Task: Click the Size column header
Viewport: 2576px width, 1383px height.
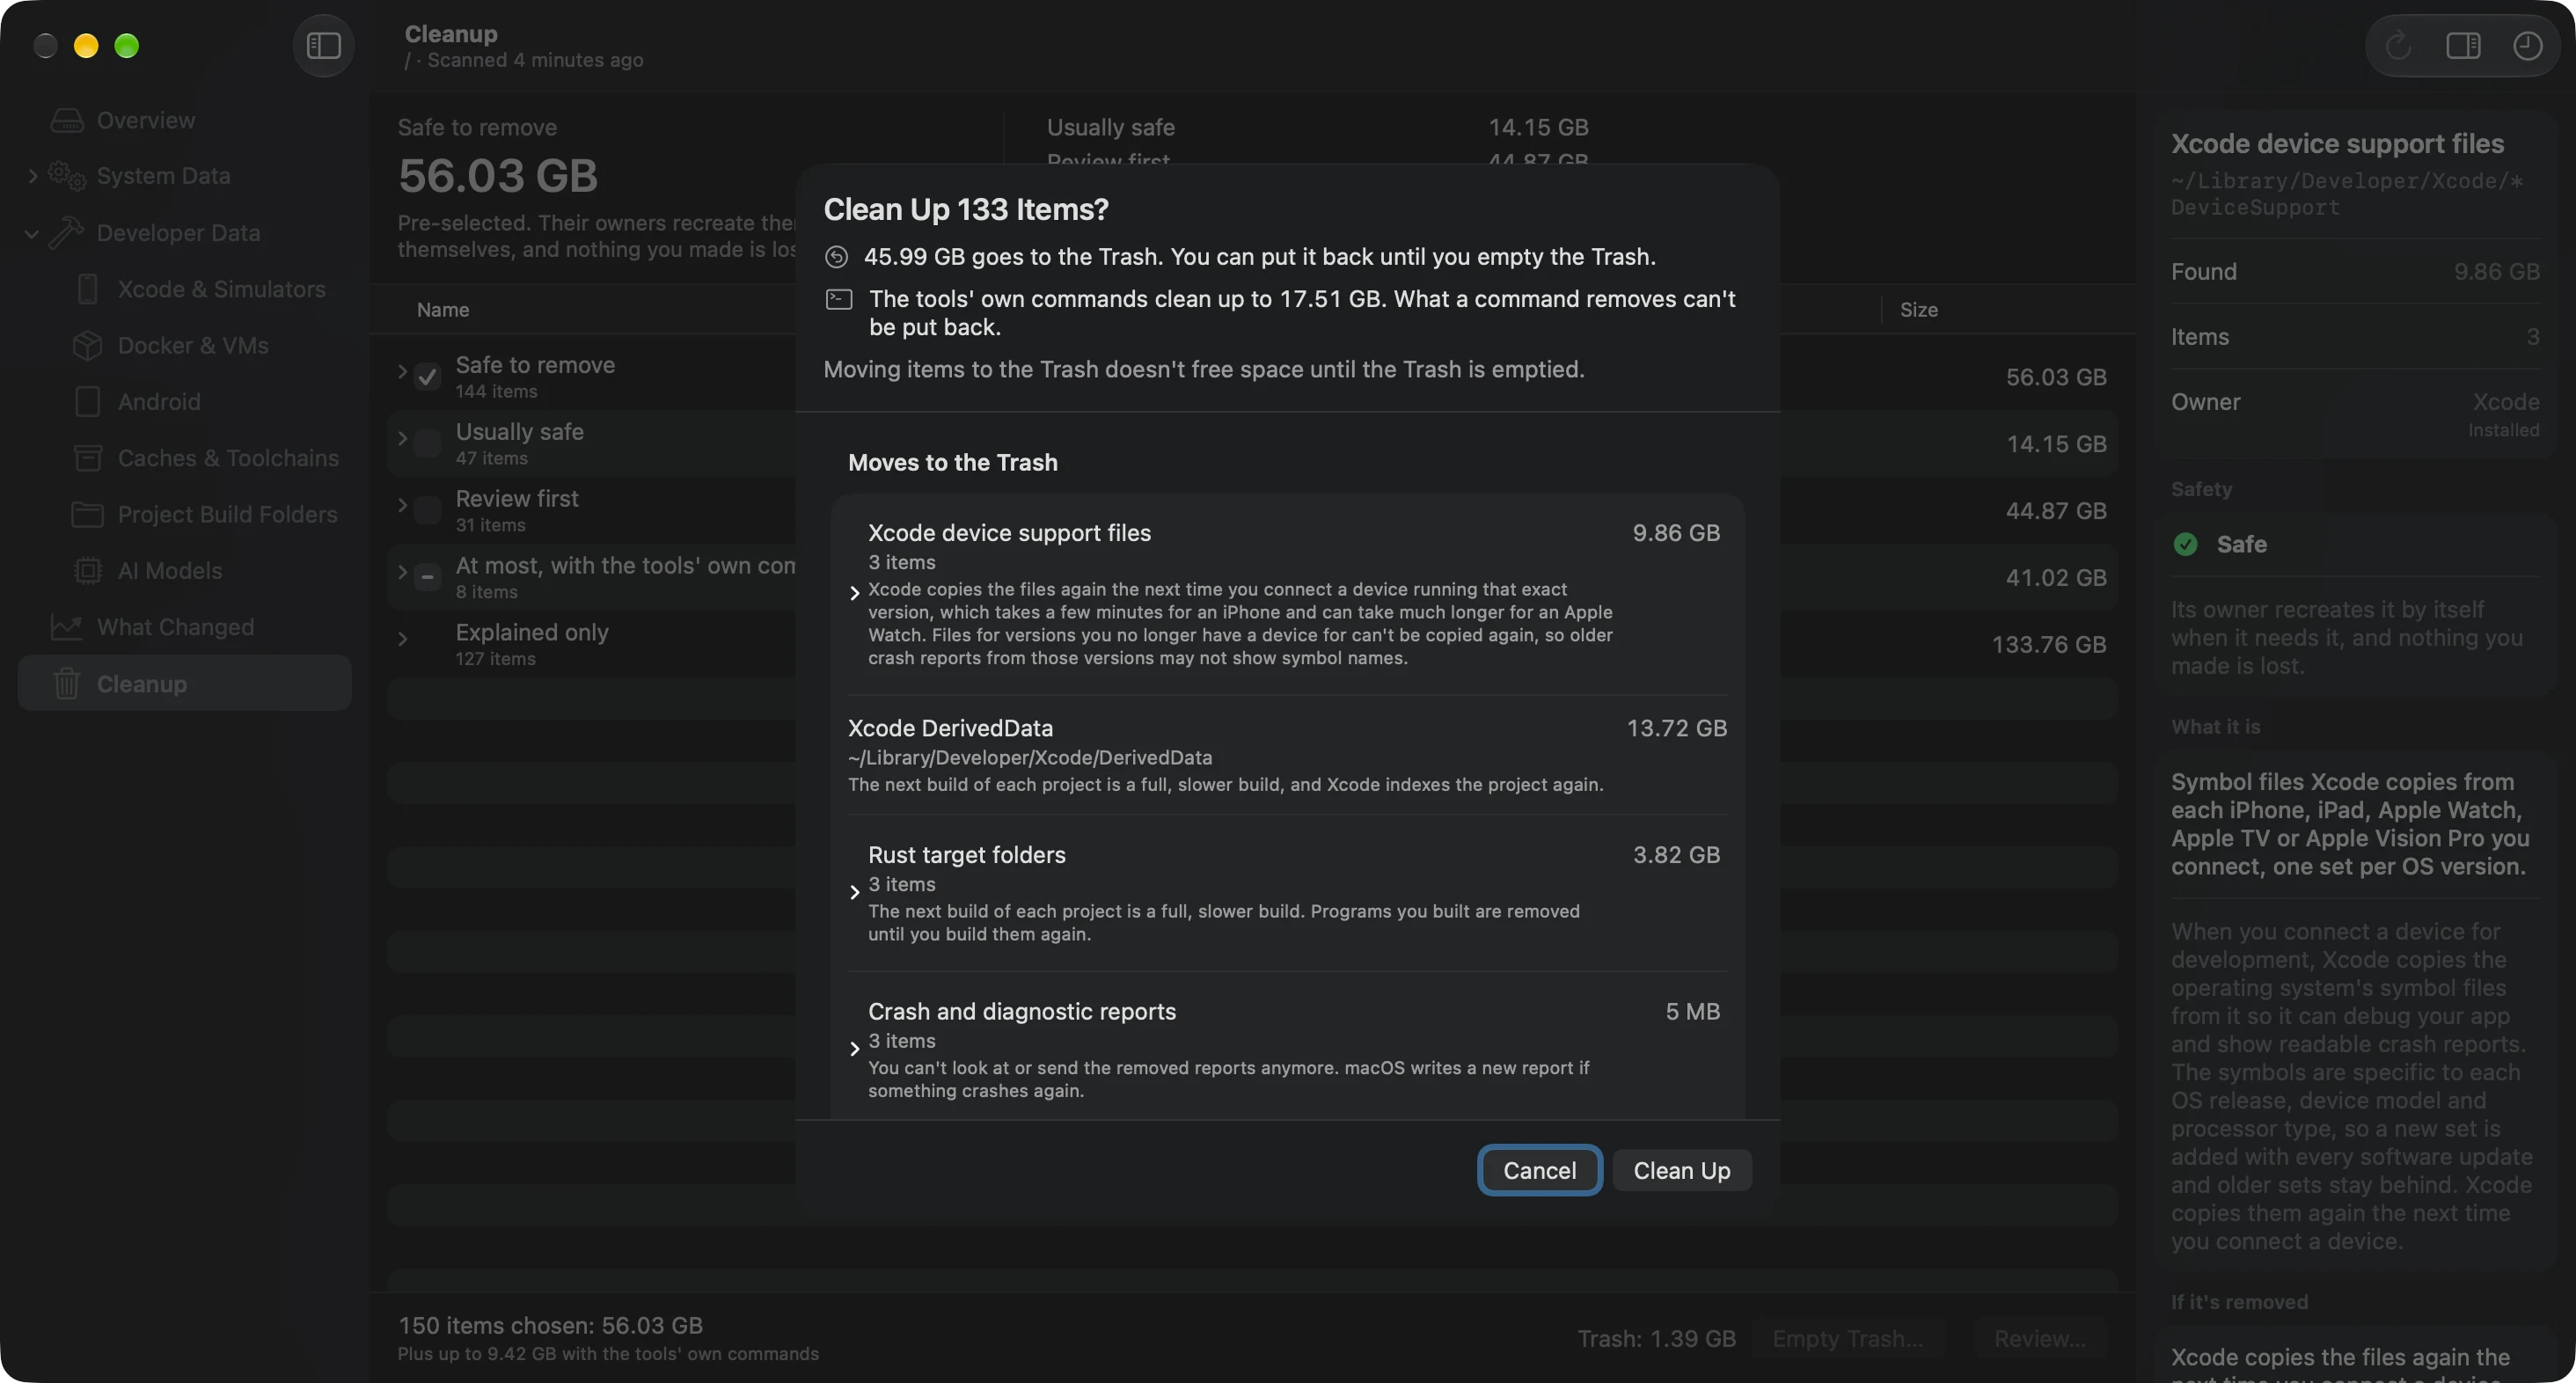Action: point(1918,310)
